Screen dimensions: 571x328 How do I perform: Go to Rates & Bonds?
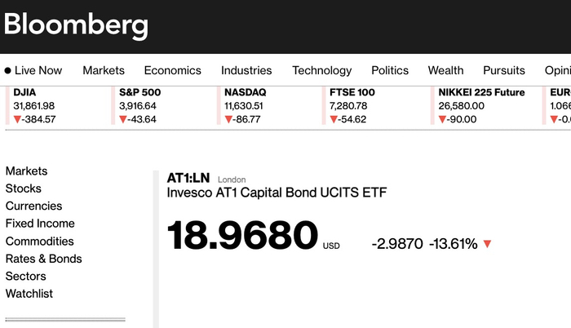point(43,259)
